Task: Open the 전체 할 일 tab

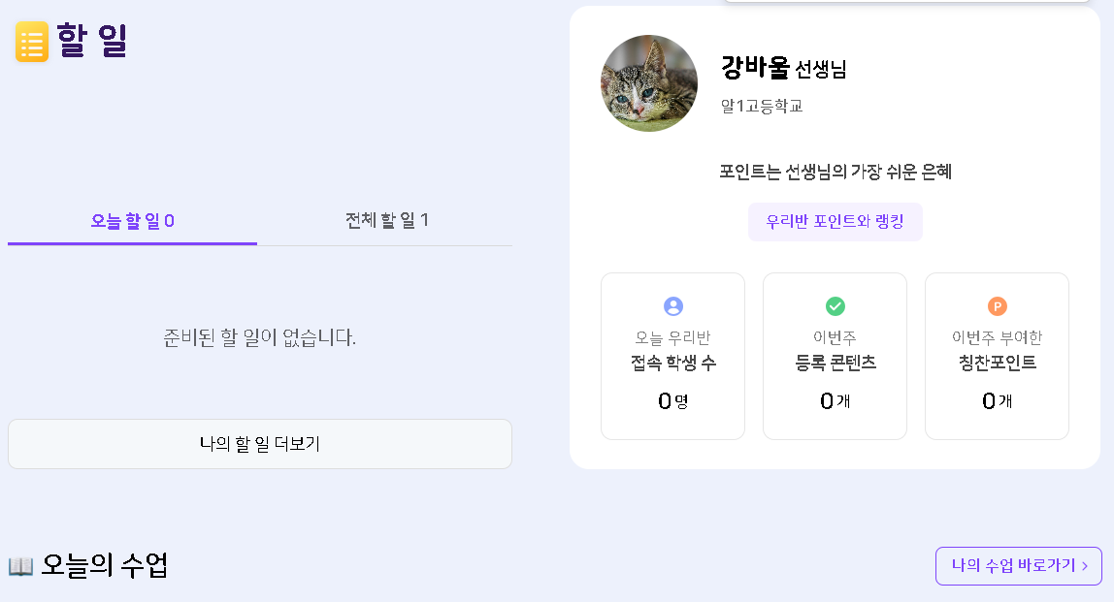Action: [x=386, y=221]
